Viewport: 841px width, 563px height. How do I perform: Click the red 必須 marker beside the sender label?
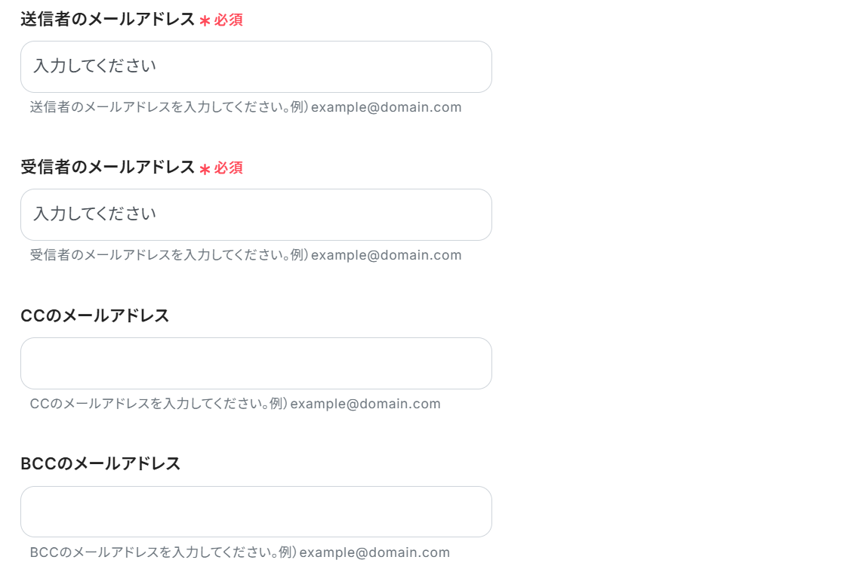(x=229, y=20)
